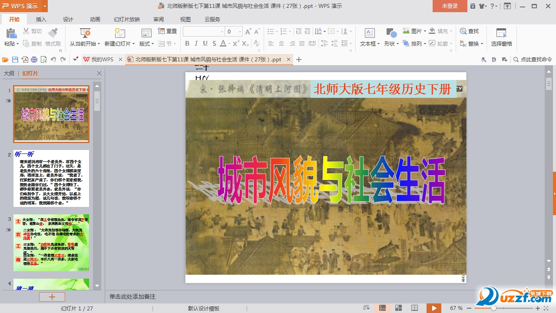The image size is (556, 313).
Task: Start slideshow from current slide icon
Action: tap(85, 33)
